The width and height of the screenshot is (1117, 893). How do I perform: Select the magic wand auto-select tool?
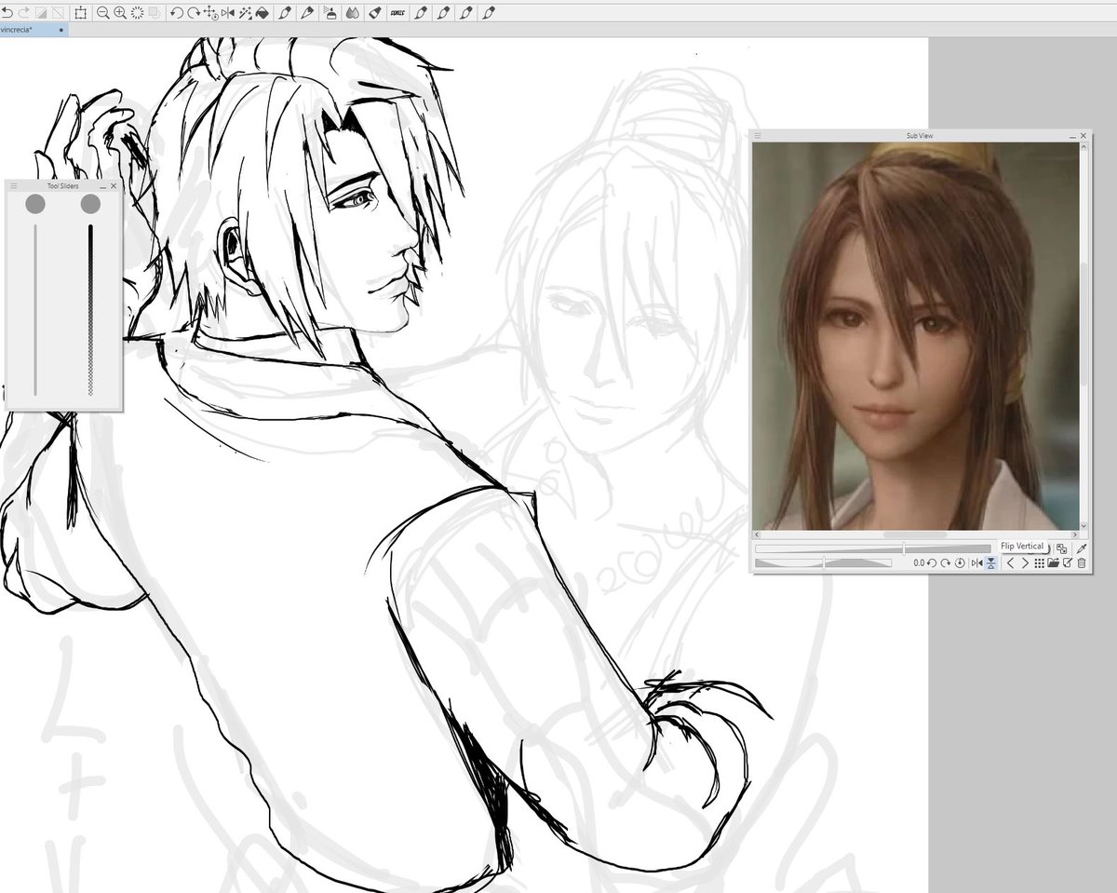pos(246,13)
